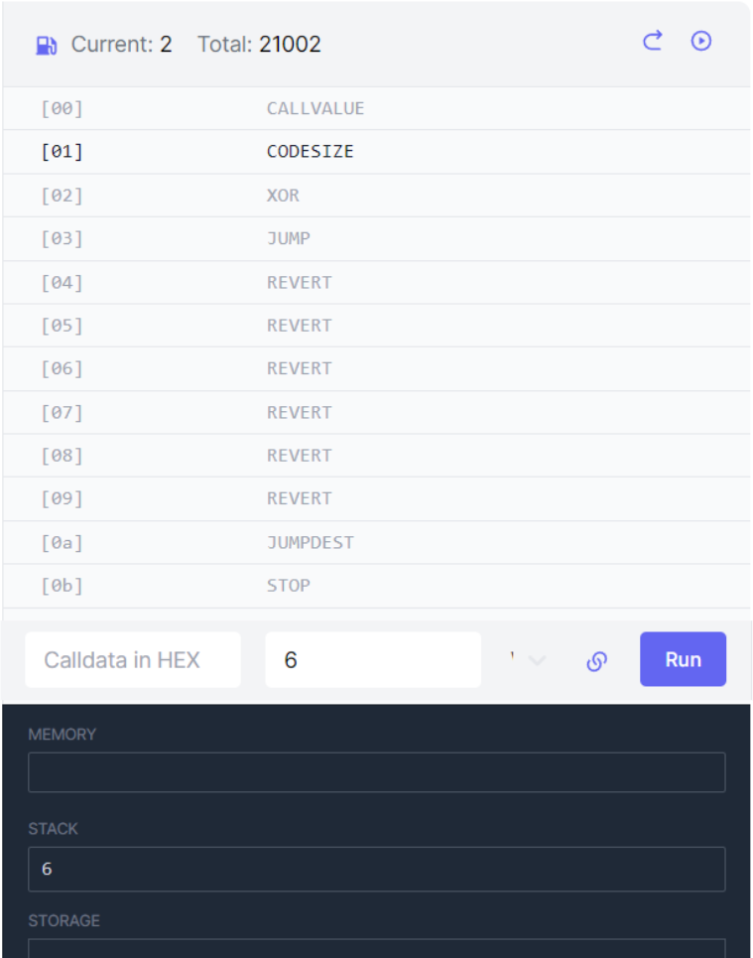Select the REVERT instruction at offset 07

coord(376,412)
